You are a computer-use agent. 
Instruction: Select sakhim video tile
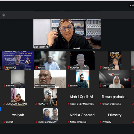coord(83,79)
